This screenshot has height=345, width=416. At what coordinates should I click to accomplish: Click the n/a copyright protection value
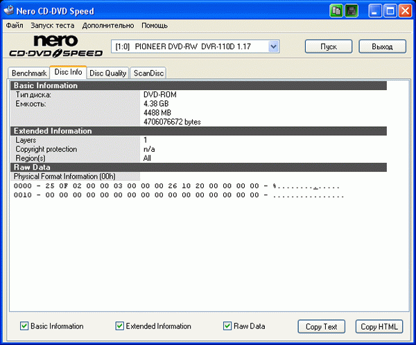click(149, 149)
